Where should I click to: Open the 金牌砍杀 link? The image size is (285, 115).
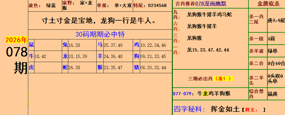click(x=269, y=4)
